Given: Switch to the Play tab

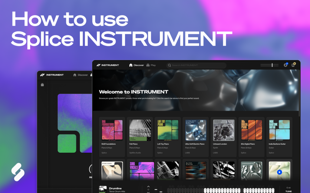Looking at the screenshot, I should point(152,65).
